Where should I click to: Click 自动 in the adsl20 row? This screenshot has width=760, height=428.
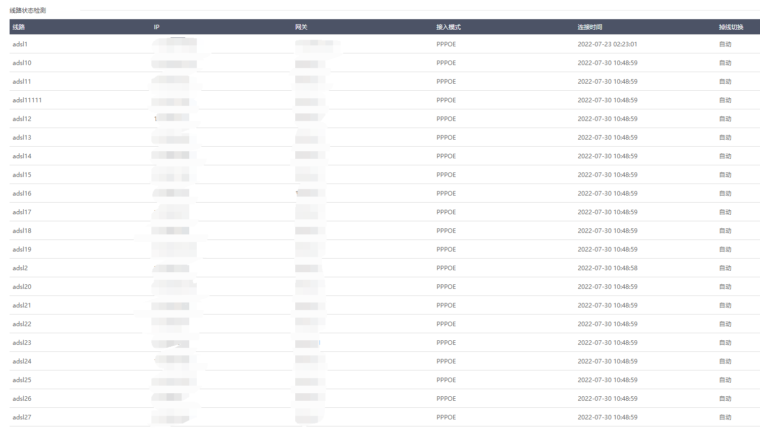[725, 287]
